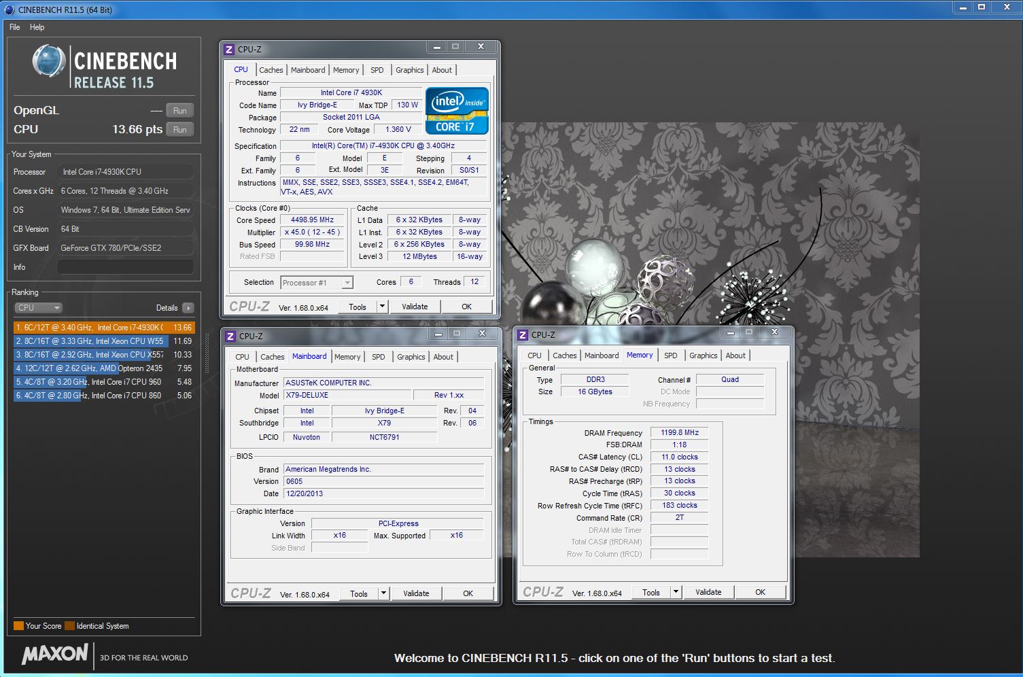Image resolution: width=1023 pixels, height=677 pixels.
Task: Open the File menu in Cinebench
Action: pyautogui.click(x=14, y=27)
